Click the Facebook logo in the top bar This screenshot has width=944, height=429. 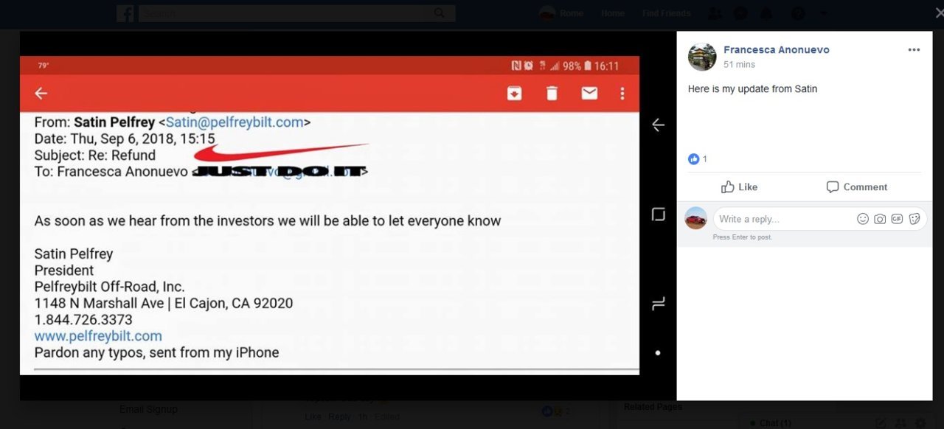click(x=125, y=13)
